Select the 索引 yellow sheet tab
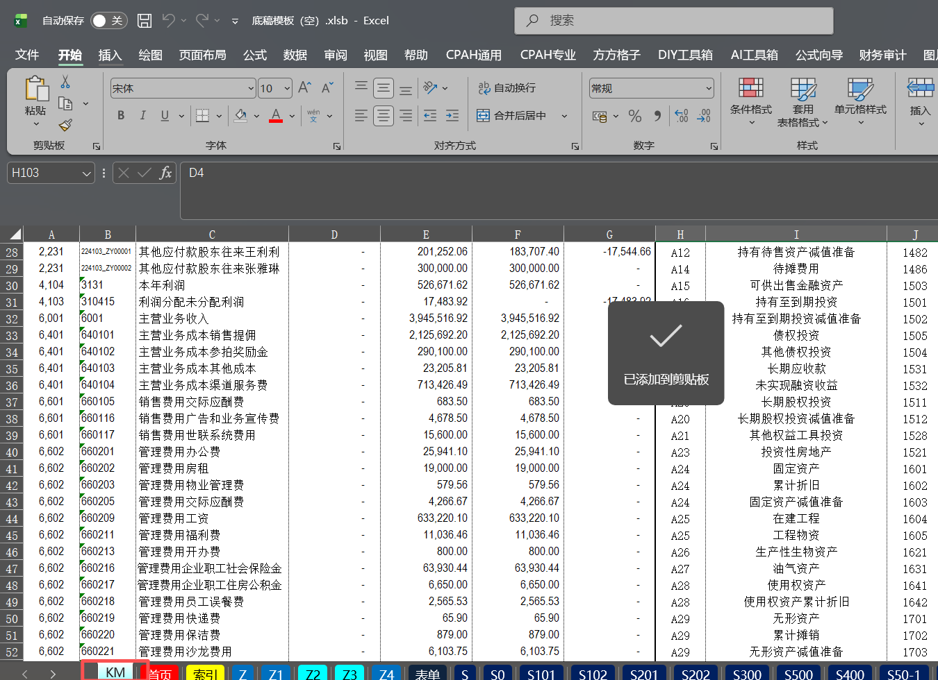938x680 pixels. click(x=205, y=673)
